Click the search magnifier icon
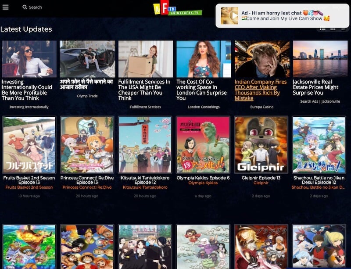The width and height of the screenshot is (351, 269). click(x=25, y=7)
